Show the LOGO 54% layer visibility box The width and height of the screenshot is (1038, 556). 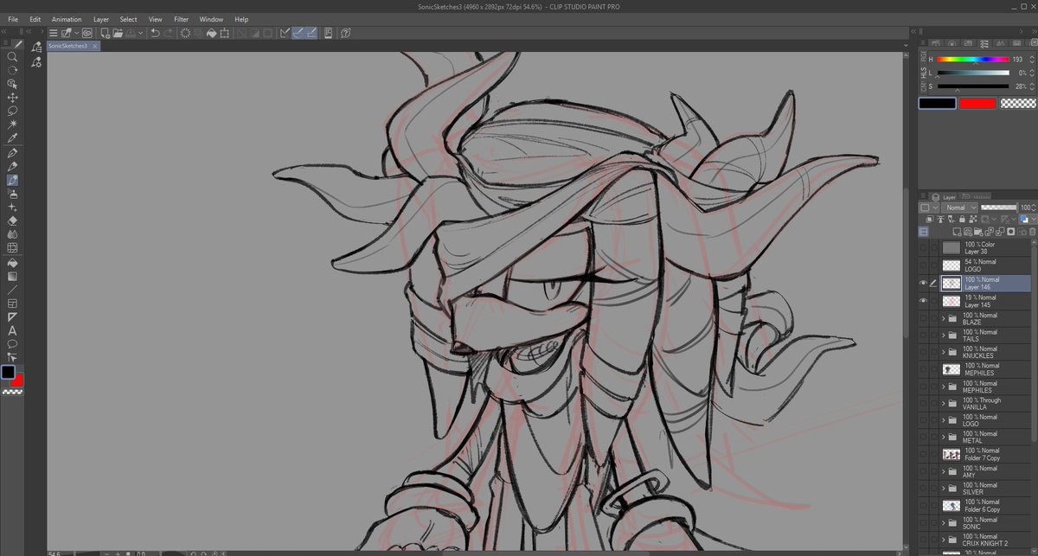click(923, 265)
